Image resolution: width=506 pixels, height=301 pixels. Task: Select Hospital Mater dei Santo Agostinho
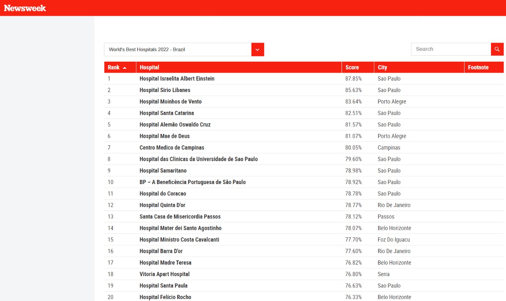[181, 228]
